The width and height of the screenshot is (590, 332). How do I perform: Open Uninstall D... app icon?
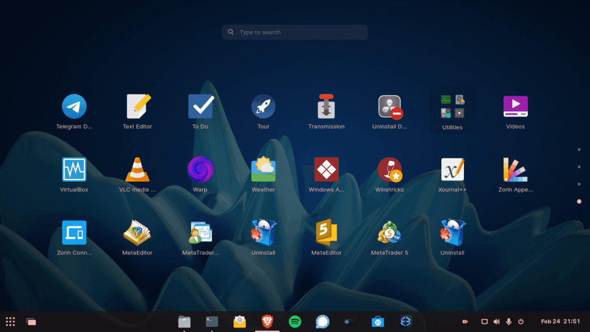pos(390,107)
